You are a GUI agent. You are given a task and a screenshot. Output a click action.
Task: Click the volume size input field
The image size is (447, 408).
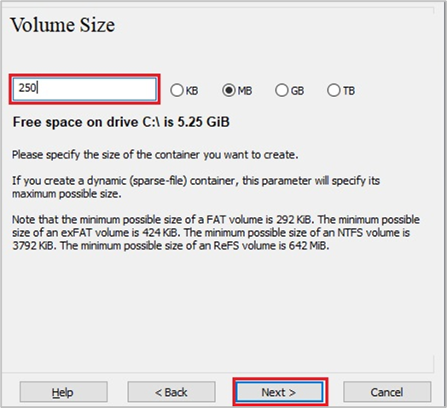tap(84, 89)
